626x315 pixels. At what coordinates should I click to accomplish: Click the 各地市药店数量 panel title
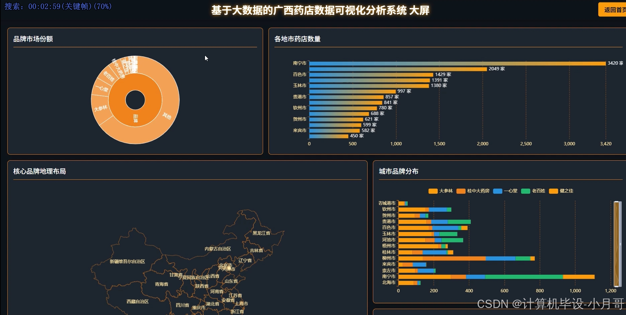coord(297,39)
